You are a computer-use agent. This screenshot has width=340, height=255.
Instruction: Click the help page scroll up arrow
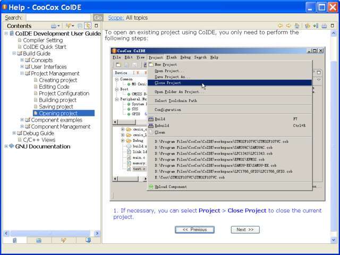click(334, 33)
